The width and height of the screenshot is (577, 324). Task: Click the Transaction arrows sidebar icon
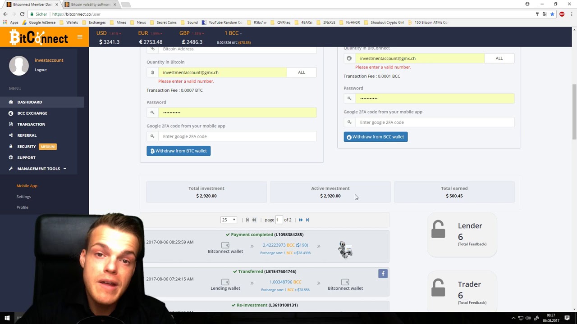(x=11, y=124)
